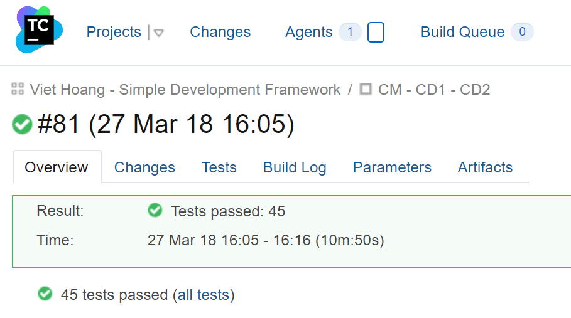Click the "all tests" link
The height and width of the screenshot is (318, 571).
pos(204,295)
